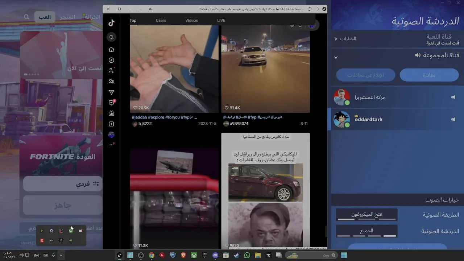Click forward arrow in TikTok title bar
464x261 pixels.
(317, 9)
